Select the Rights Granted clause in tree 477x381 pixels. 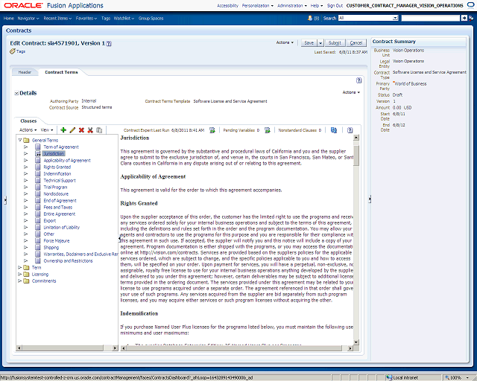coord(57,167)
